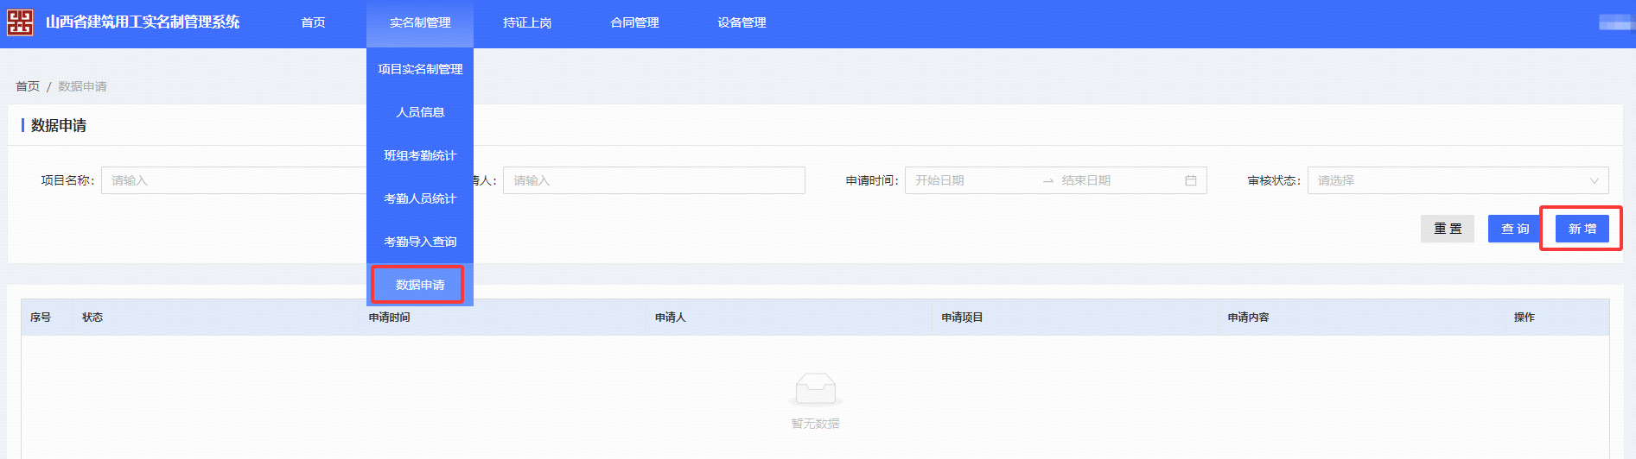Open the 合同管理 navigation menu
Screen dimensions: 1636x459
(x=634, y=22)
